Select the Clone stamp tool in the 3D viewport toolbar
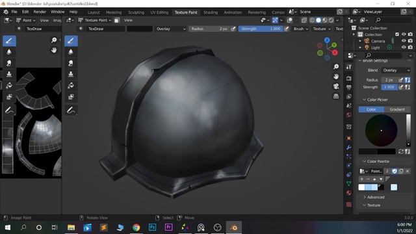416x234 pixels. click(71, 74)
